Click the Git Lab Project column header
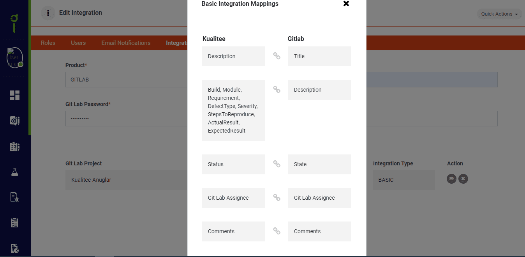This screenshot has width=525, height=257. pos(84,163)
